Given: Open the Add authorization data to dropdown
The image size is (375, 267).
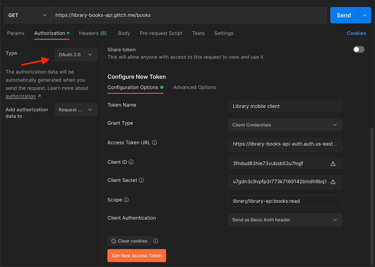Looking at the screenshot, I should coord(76,110).
